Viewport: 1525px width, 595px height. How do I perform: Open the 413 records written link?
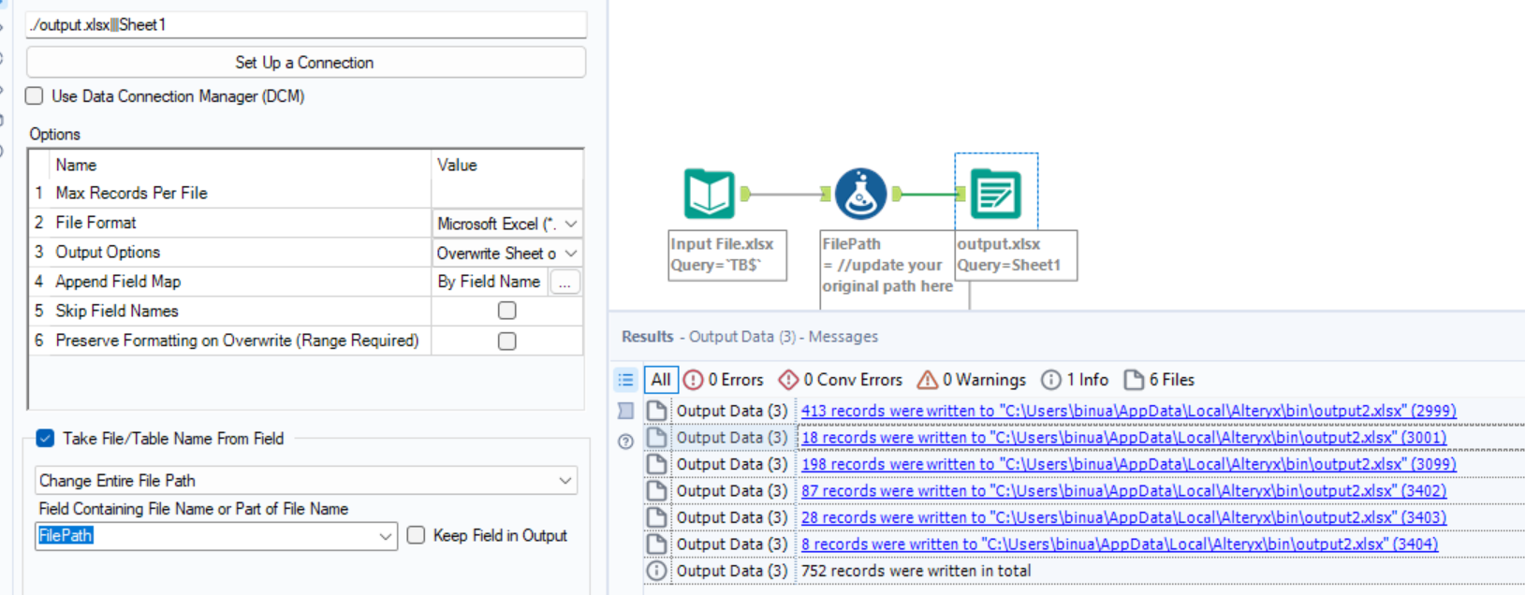[1128, 411]
